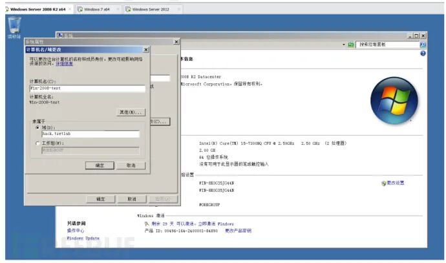Select the Domain radio button
This screenshot has width=446, height=263.
37,128
